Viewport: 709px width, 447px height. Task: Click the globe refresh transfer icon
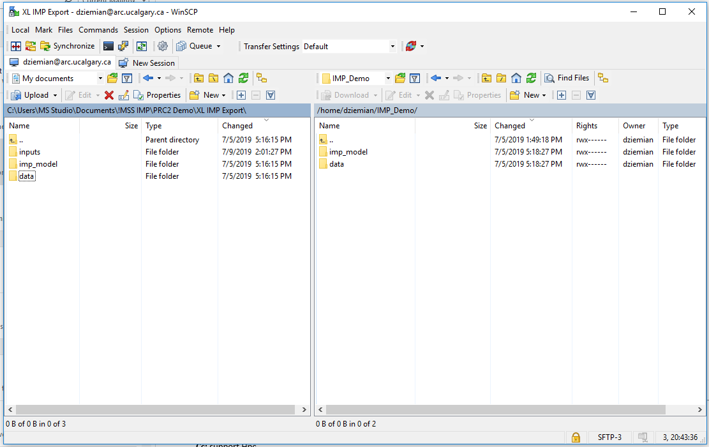click(411, 46)
